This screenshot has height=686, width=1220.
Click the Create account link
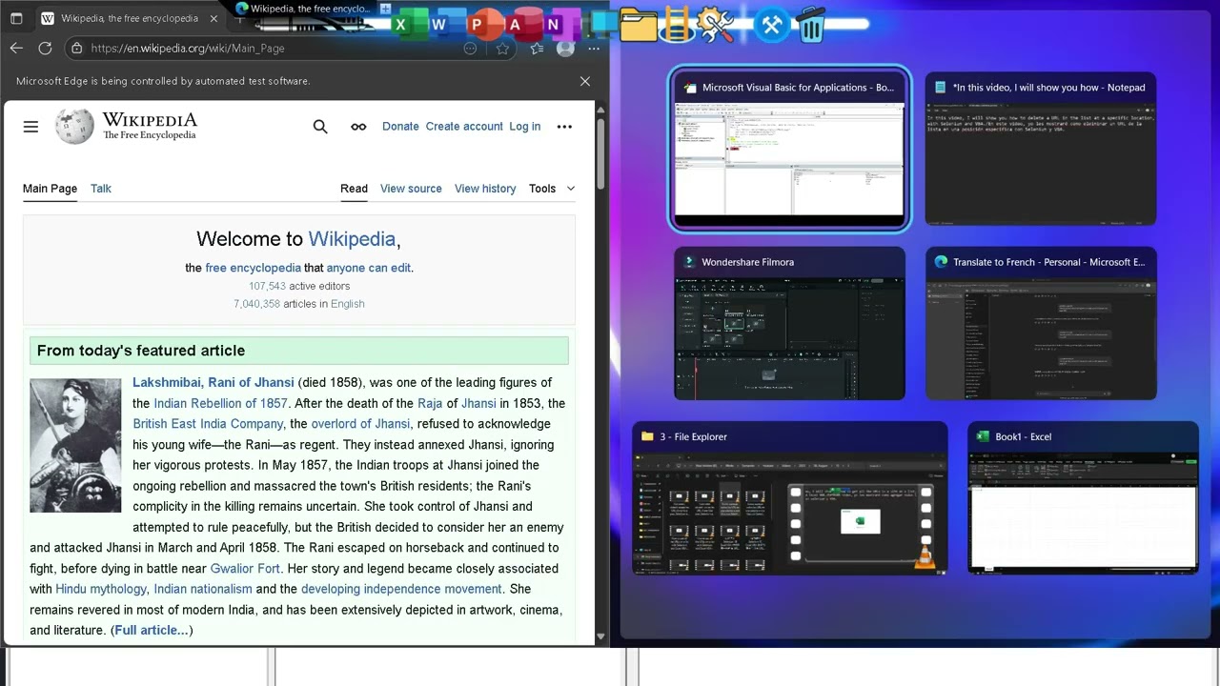[x=464, y=126]
